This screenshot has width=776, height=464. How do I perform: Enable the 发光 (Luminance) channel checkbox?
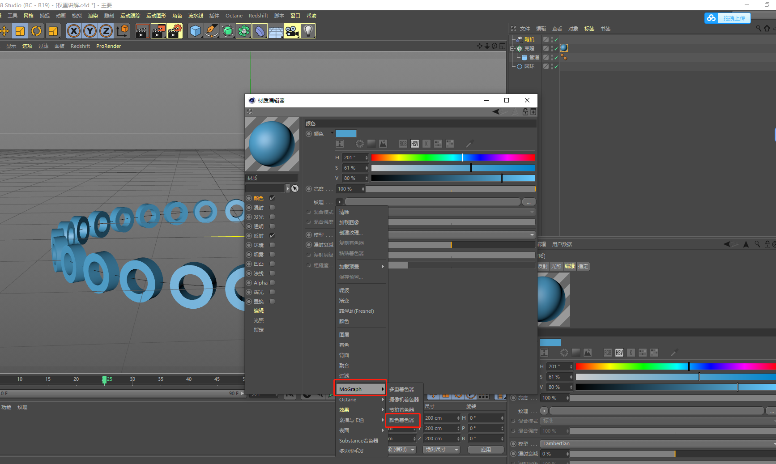(272, 217)
